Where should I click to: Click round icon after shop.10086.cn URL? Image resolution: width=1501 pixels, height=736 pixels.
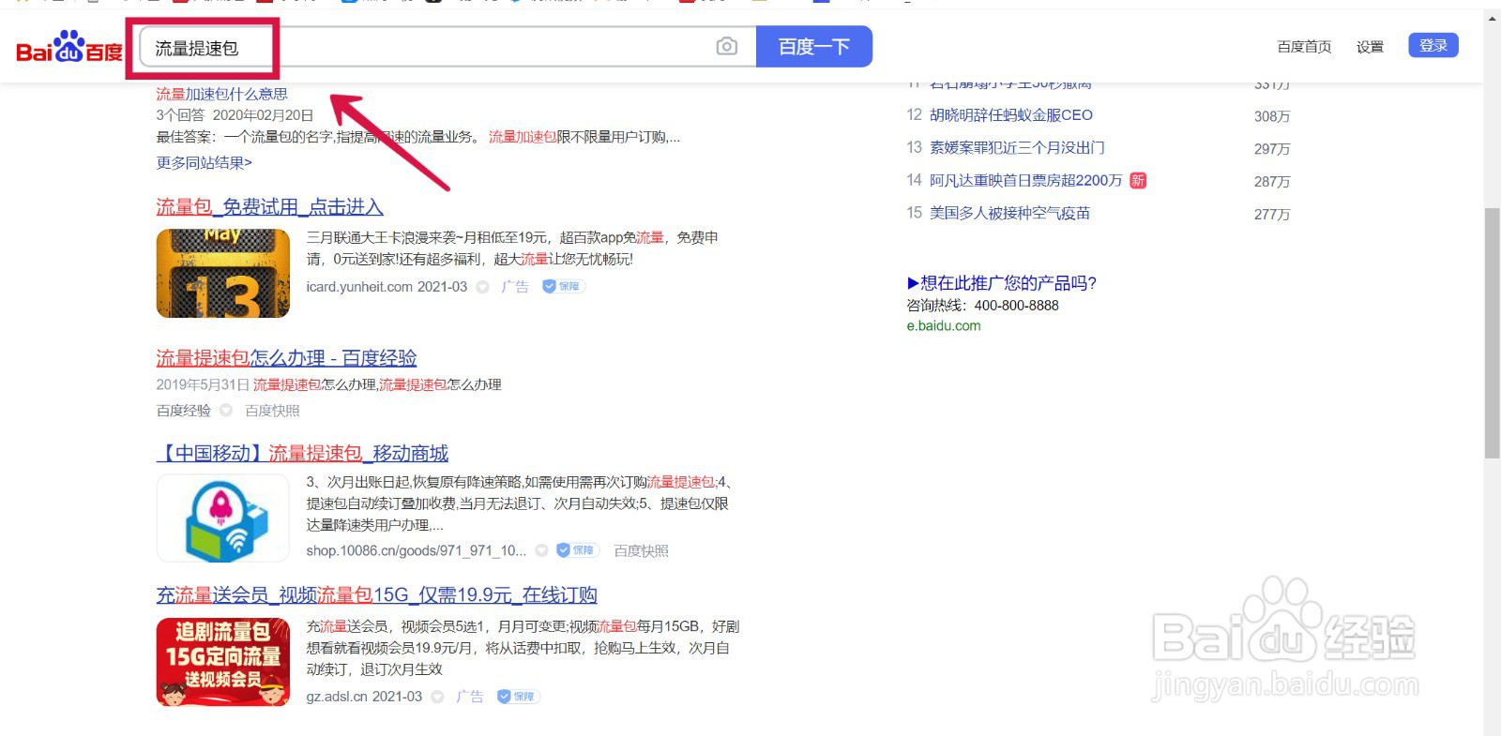tap(542, 550)
